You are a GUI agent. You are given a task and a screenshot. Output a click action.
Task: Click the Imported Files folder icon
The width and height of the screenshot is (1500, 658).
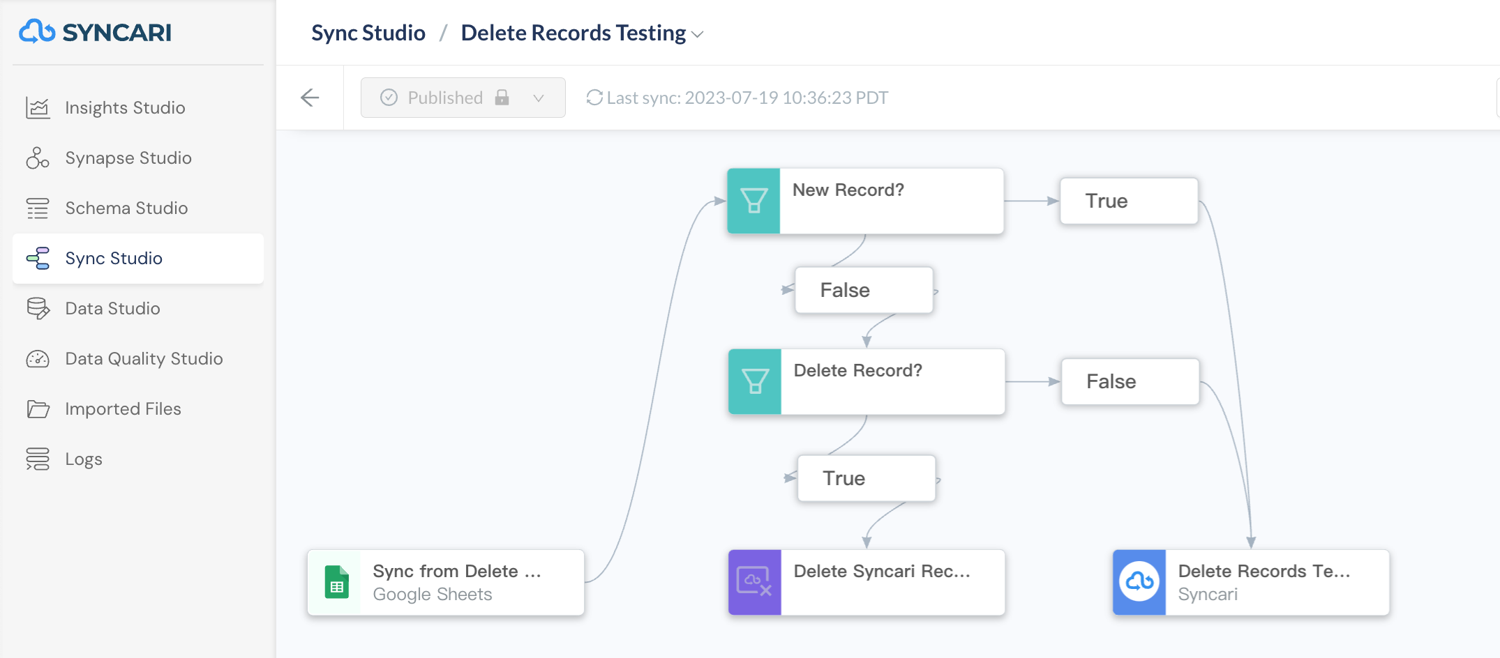[38, 408]
